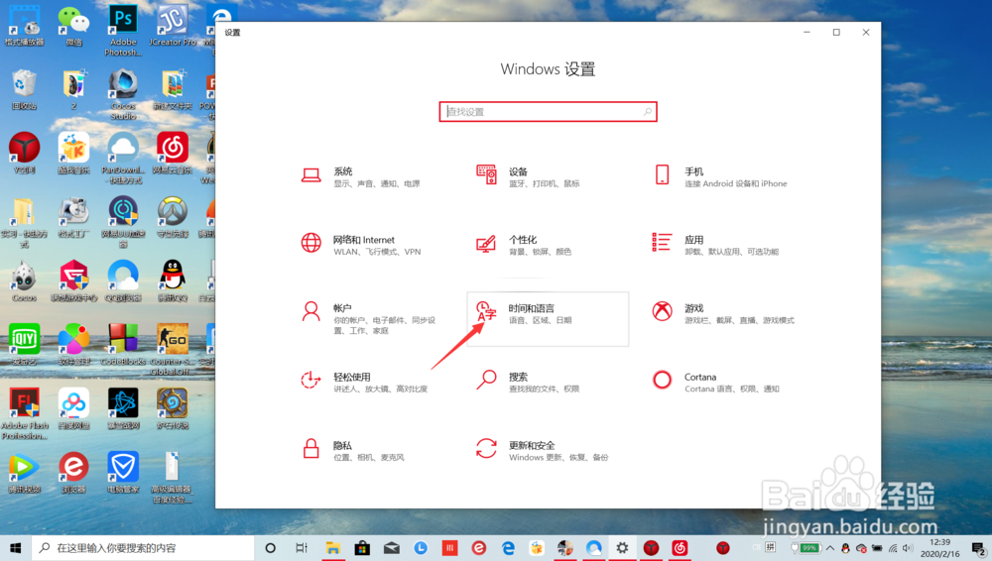This screenshot has height=561, width=992.
Task: Select the 格式工厂 desktop shortcut
Action: (x=73, y=218)
